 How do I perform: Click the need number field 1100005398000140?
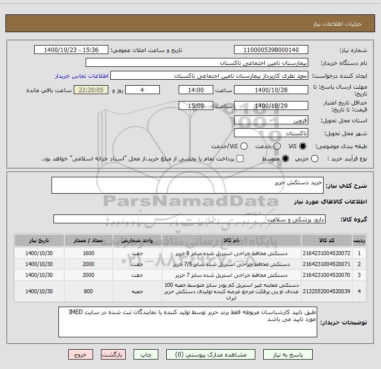click(271, 50)
